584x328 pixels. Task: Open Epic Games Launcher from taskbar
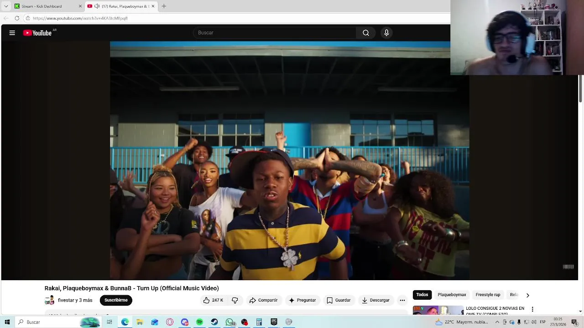(274, 322)
